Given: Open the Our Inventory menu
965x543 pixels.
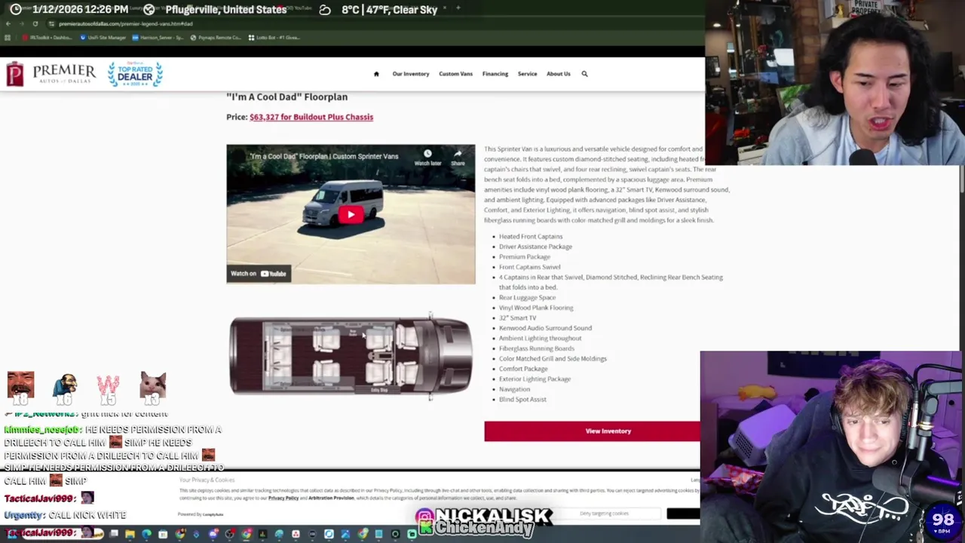Looking at the screenshot, I should [411, 74].
